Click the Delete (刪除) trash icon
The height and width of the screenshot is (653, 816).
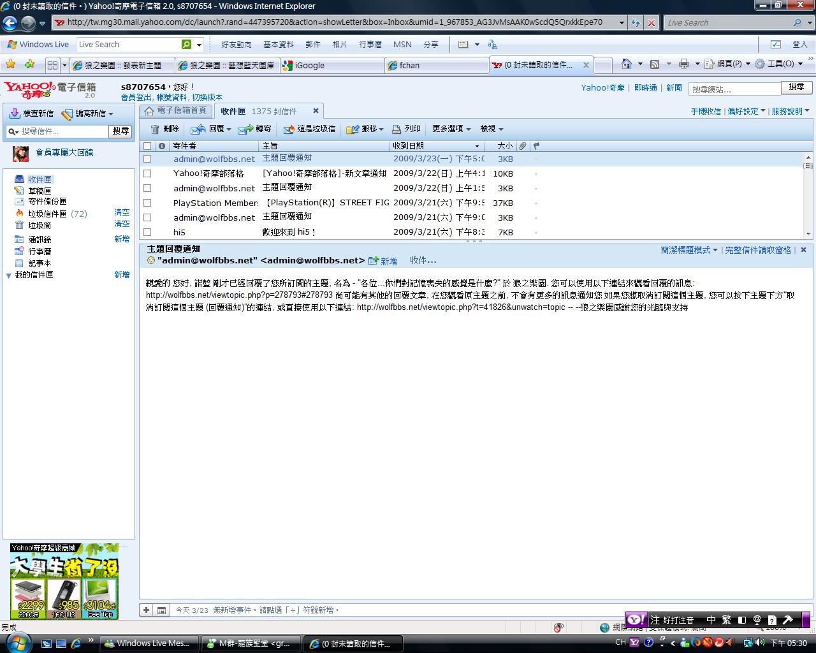pos(155,129)
